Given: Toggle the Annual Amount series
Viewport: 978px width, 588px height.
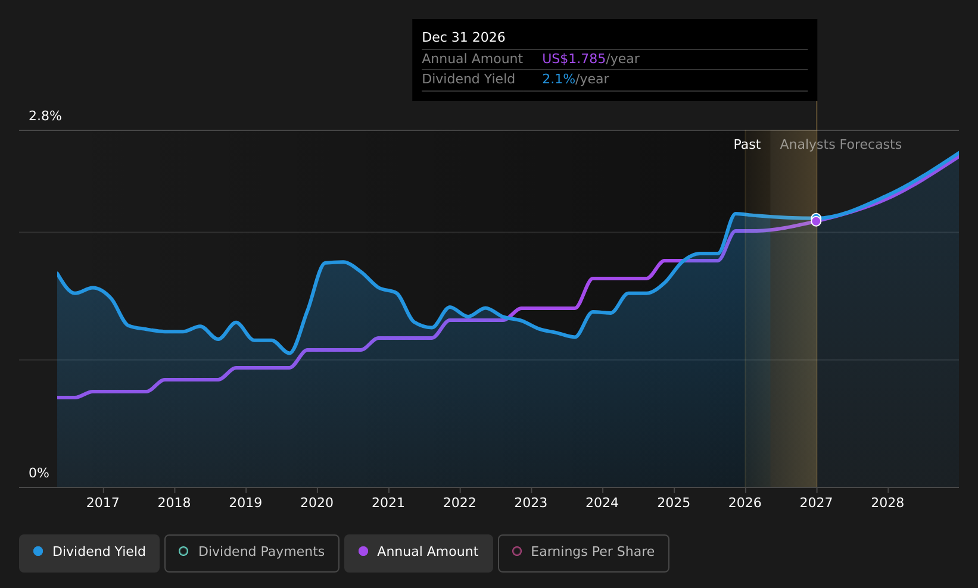Looking at the screenshot, I should point(419,553).
